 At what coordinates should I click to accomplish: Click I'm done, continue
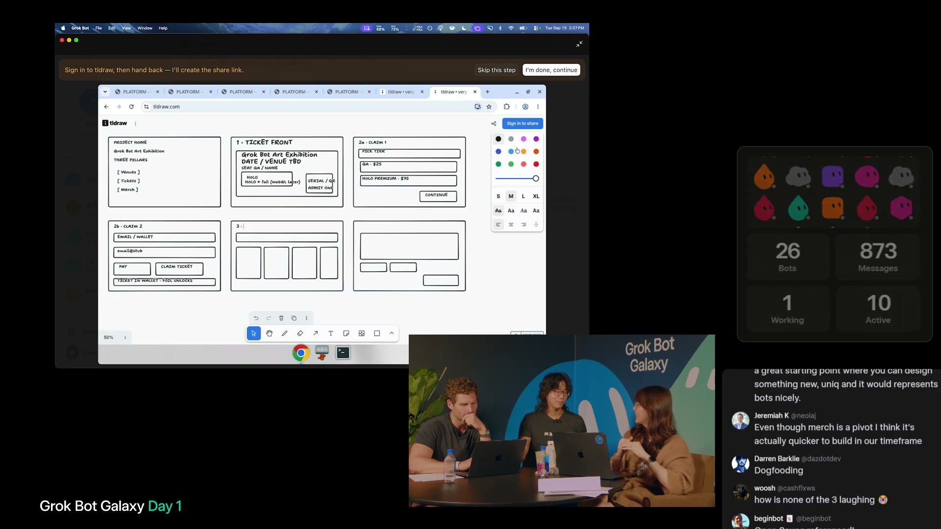click(x=551, y=70)
